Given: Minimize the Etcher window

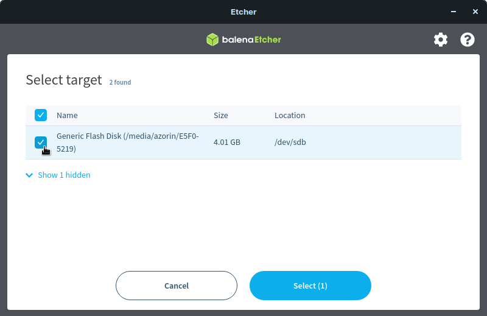Looking at the screenshot, I should [454, 12].
